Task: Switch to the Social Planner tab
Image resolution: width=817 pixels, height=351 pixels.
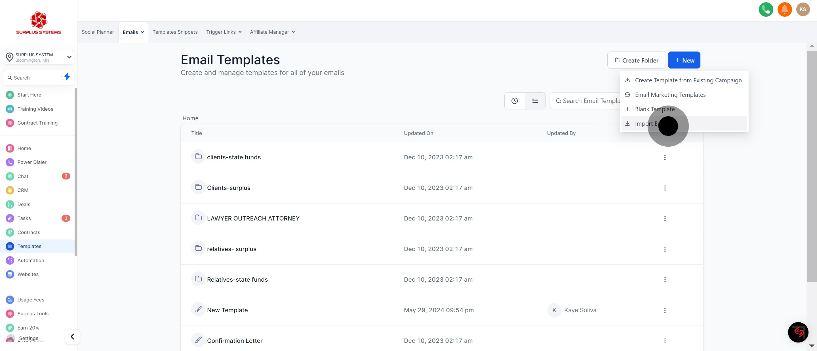Action: (97, 32)
